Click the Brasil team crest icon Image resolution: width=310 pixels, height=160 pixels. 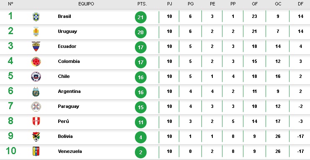pos(36,17)
